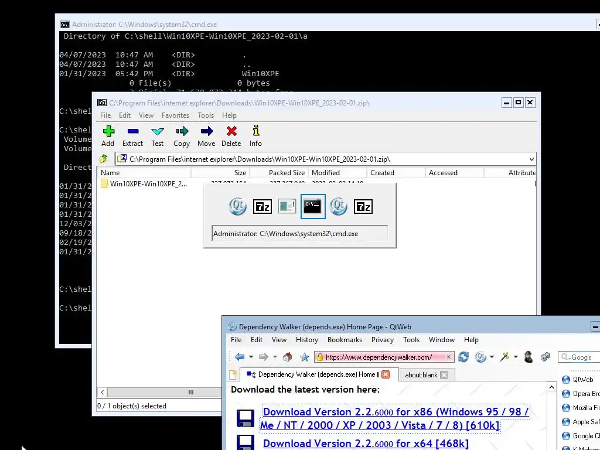This screenshot has height=450, width=600.
Task: Go up one folder level in 7-Zip
Action: (x=104, y=159)
